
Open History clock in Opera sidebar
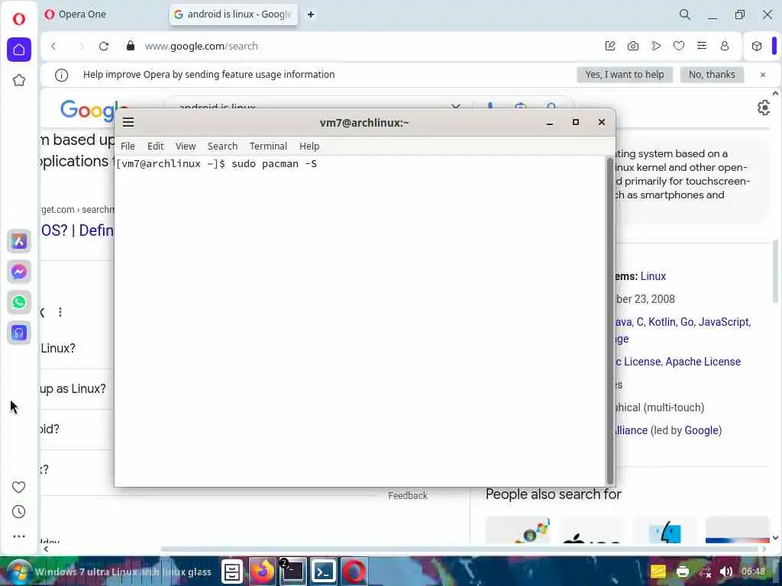point(18,512)
